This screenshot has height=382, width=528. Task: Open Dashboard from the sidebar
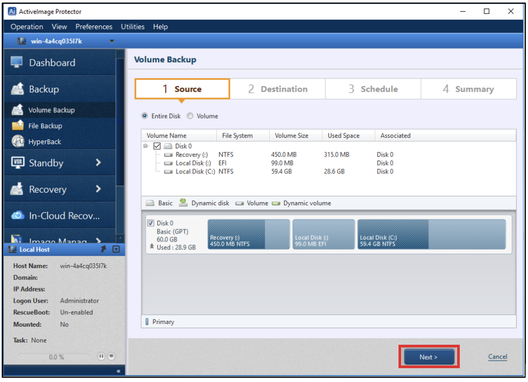point(60,62)
